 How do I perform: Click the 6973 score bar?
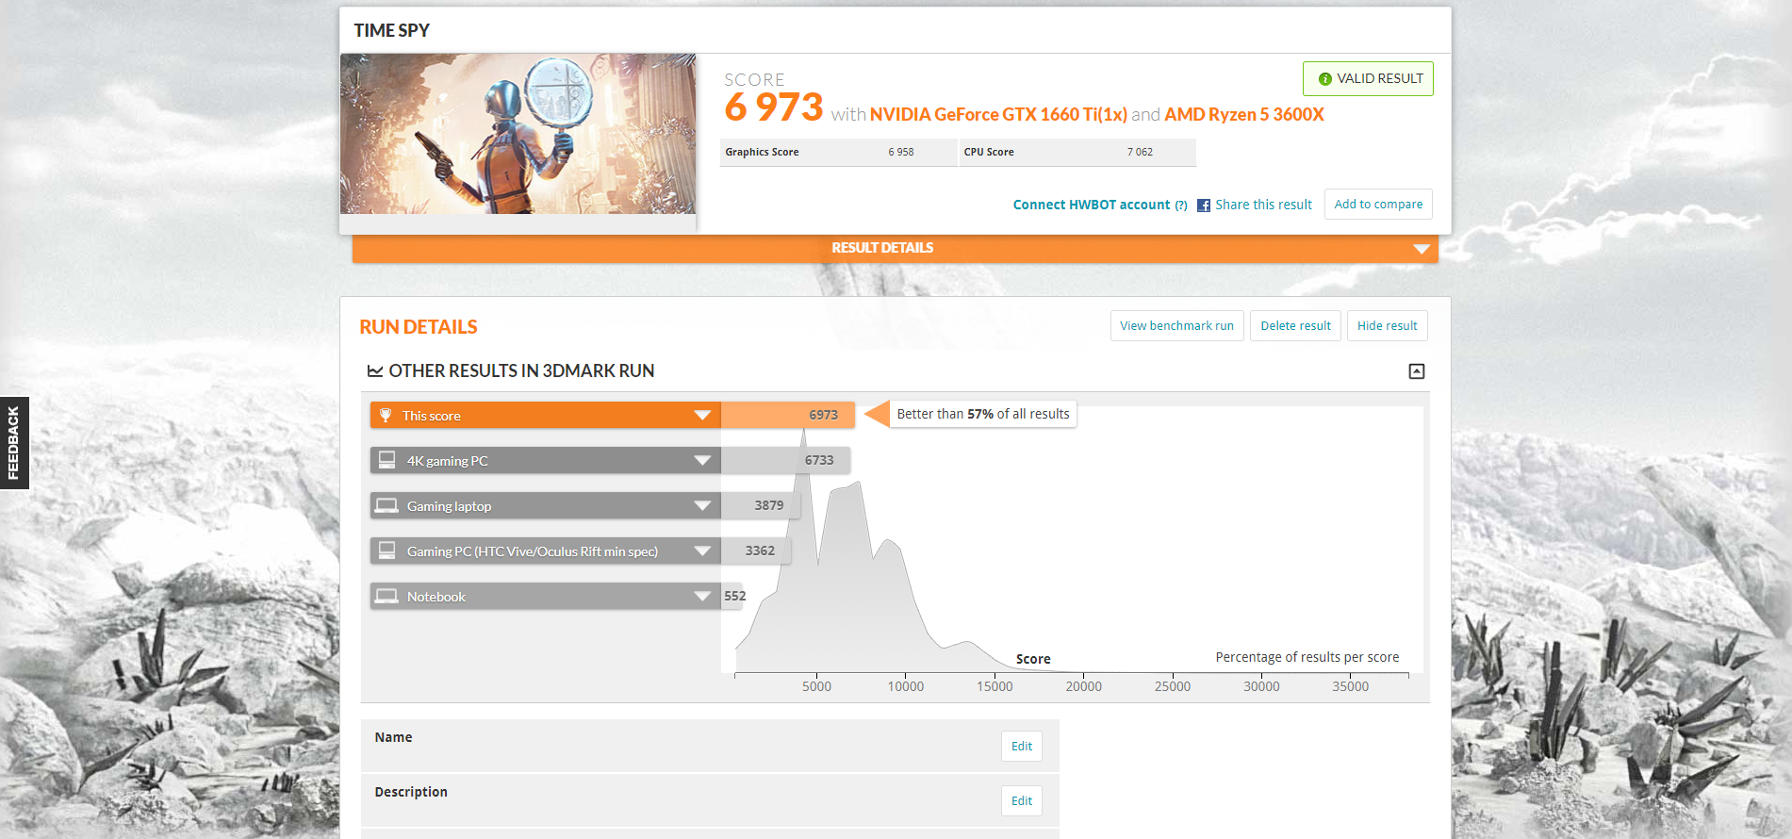click(787, 415)
